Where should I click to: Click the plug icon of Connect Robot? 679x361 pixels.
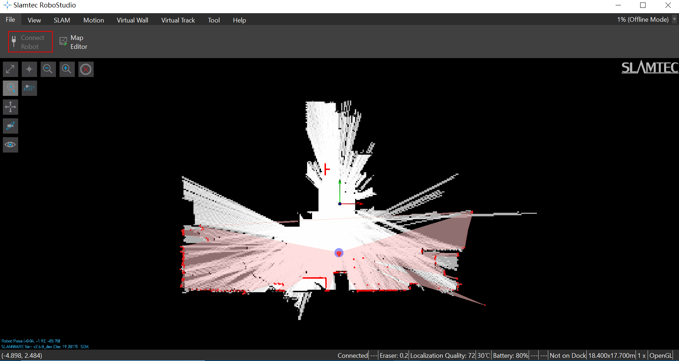tap(14, 42)
